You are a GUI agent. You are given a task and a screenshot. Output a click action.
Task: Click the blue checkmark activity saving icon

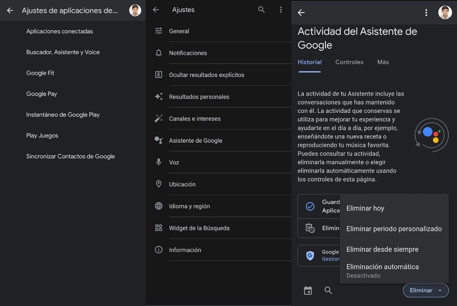(310, 206)
